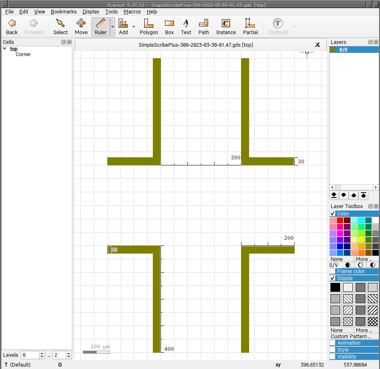Activate the Polygon drawing tool
The height and width of the screenshot is (369, 380).
pos(149,27)
